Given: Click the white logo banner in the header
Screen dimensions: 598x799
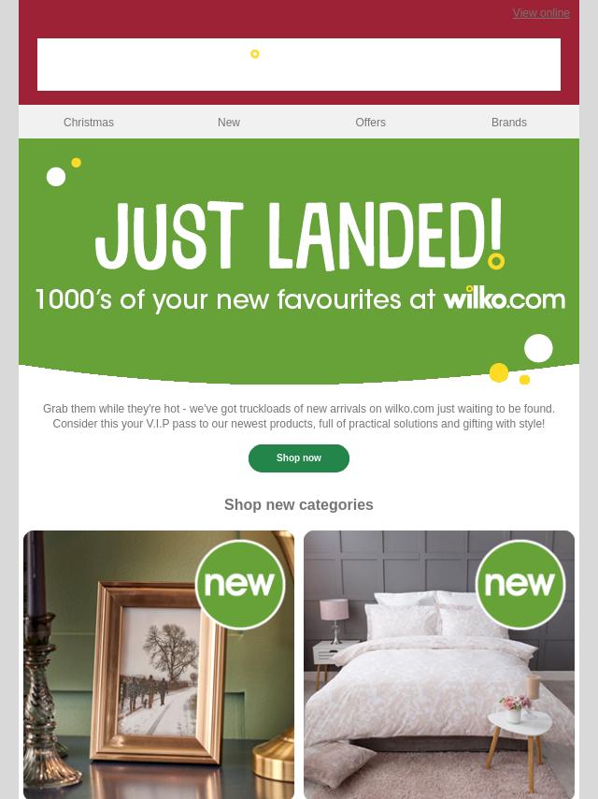Looking at the screenshot, I should (x=299, y=65).
